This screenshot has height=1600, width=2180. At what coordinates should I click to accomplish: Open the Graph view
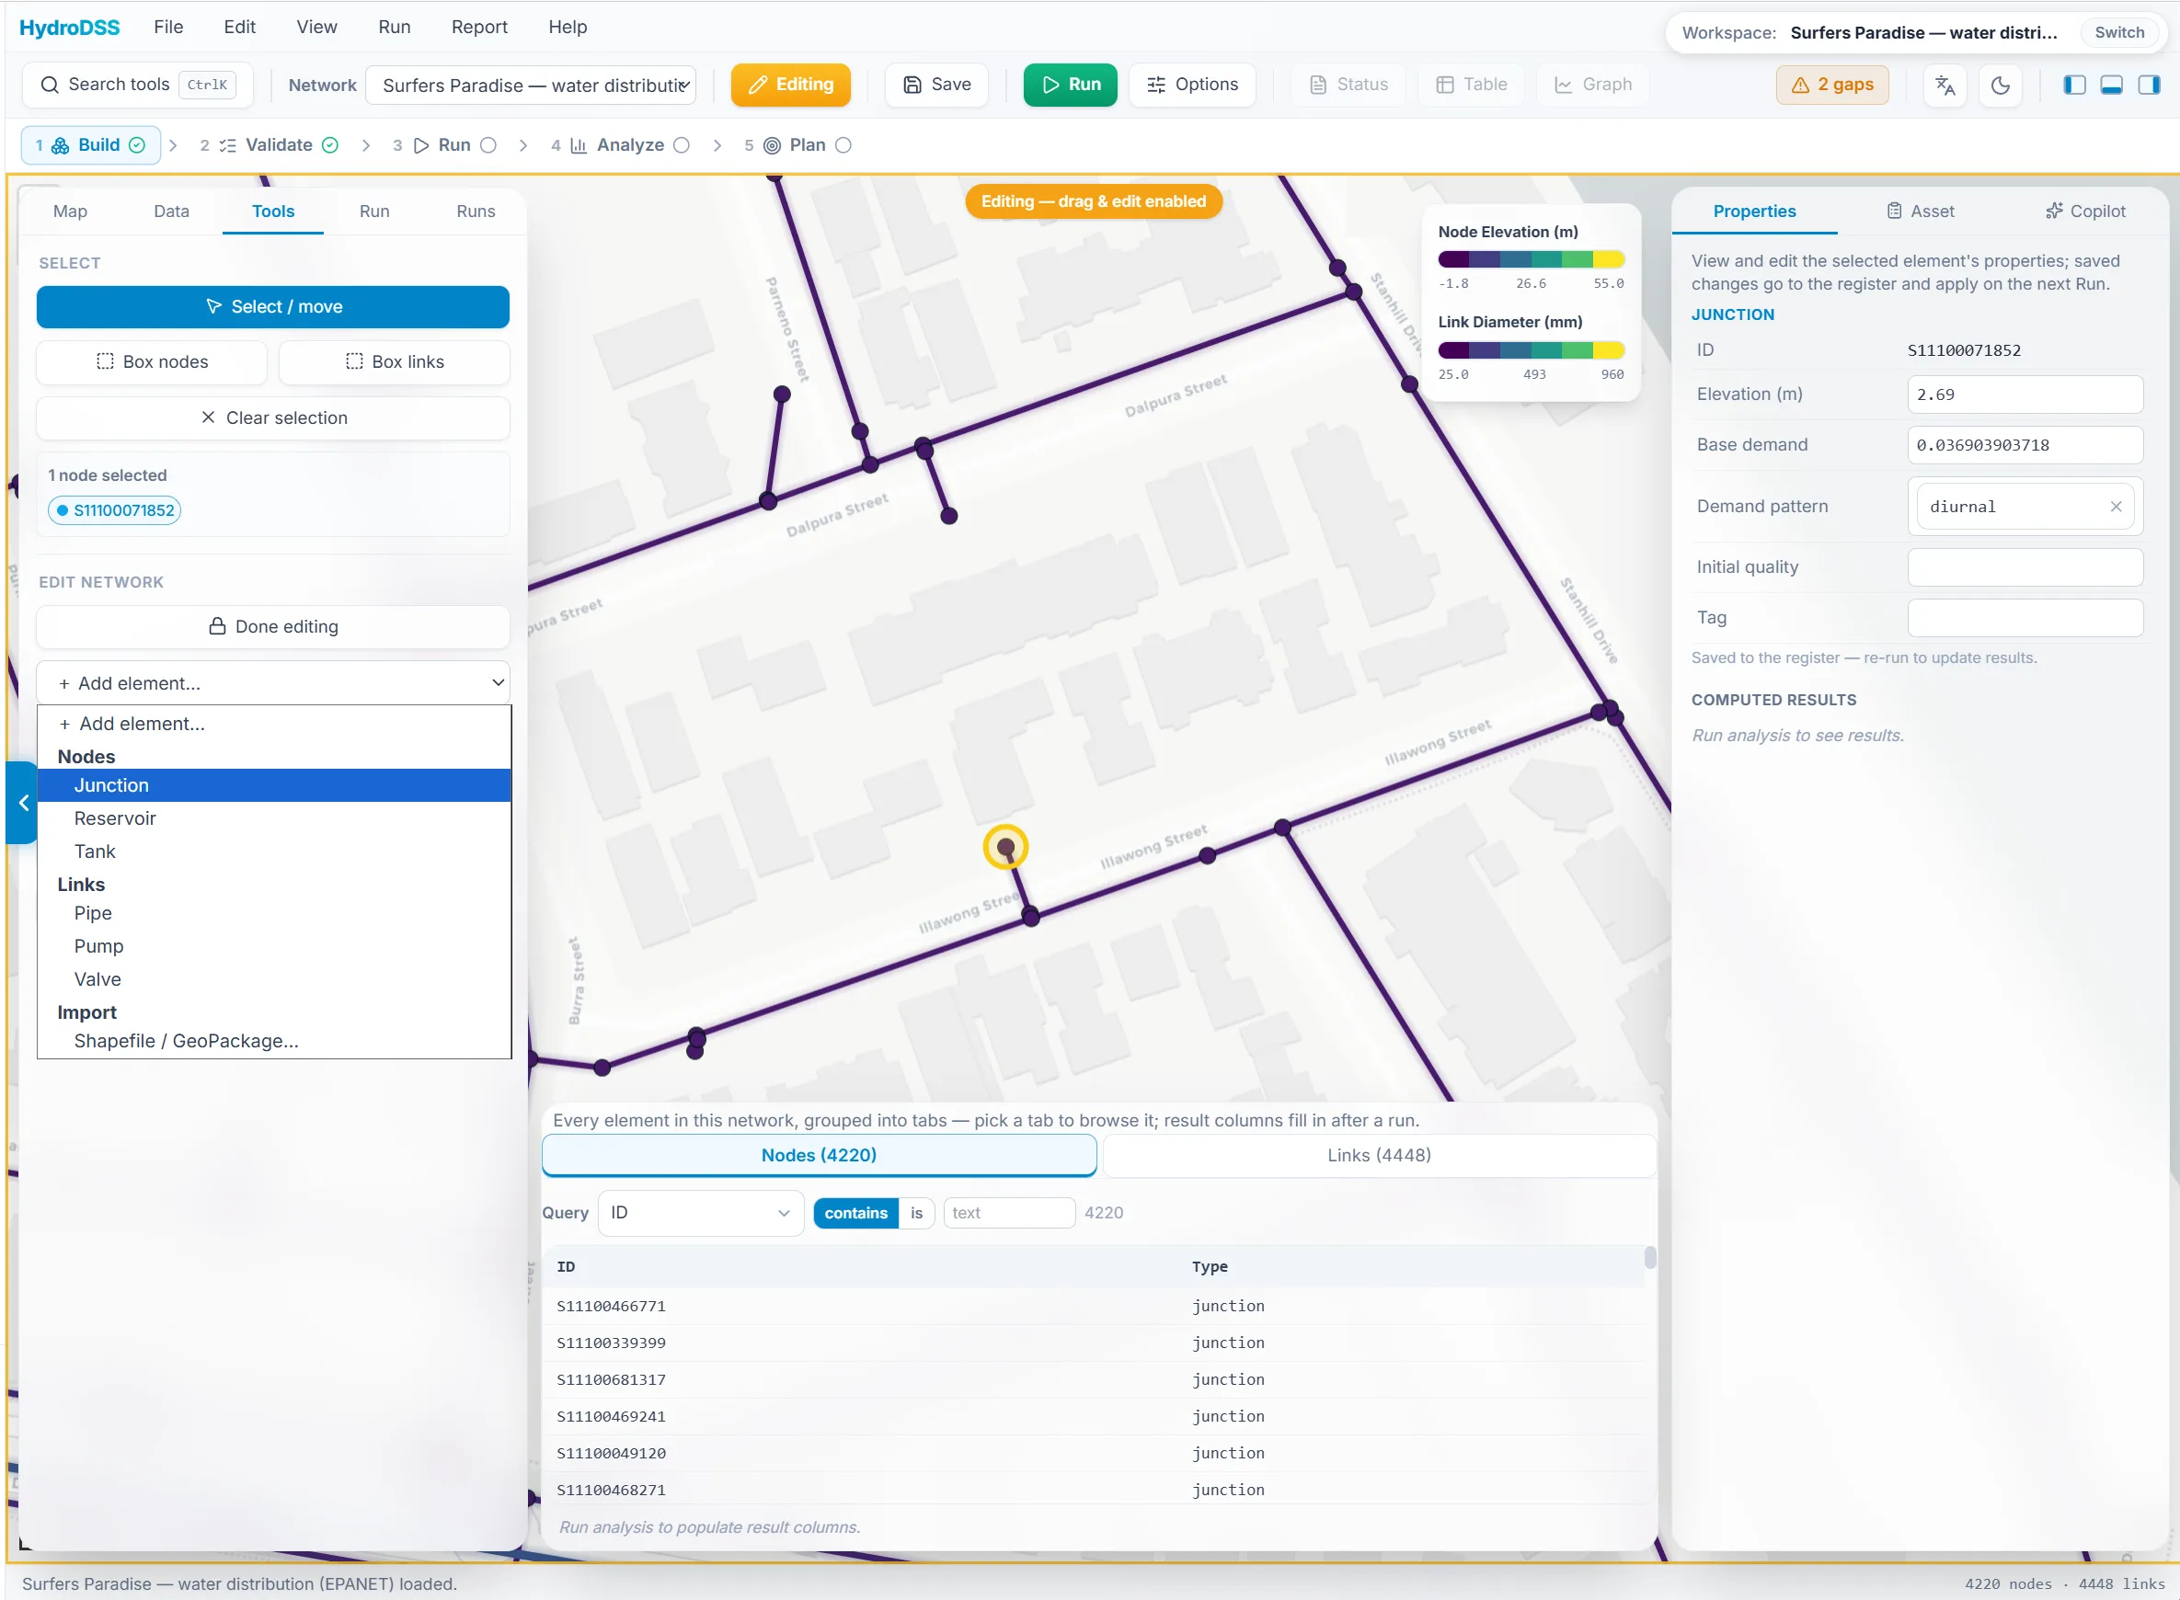pyautogui.click(x=1593, y=86)
